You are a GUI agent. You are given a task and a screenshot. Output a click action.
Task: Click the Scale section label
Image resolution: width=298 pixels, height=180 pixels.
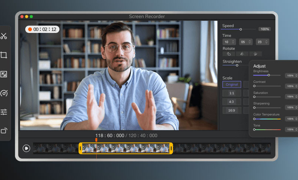pos(227,78)
